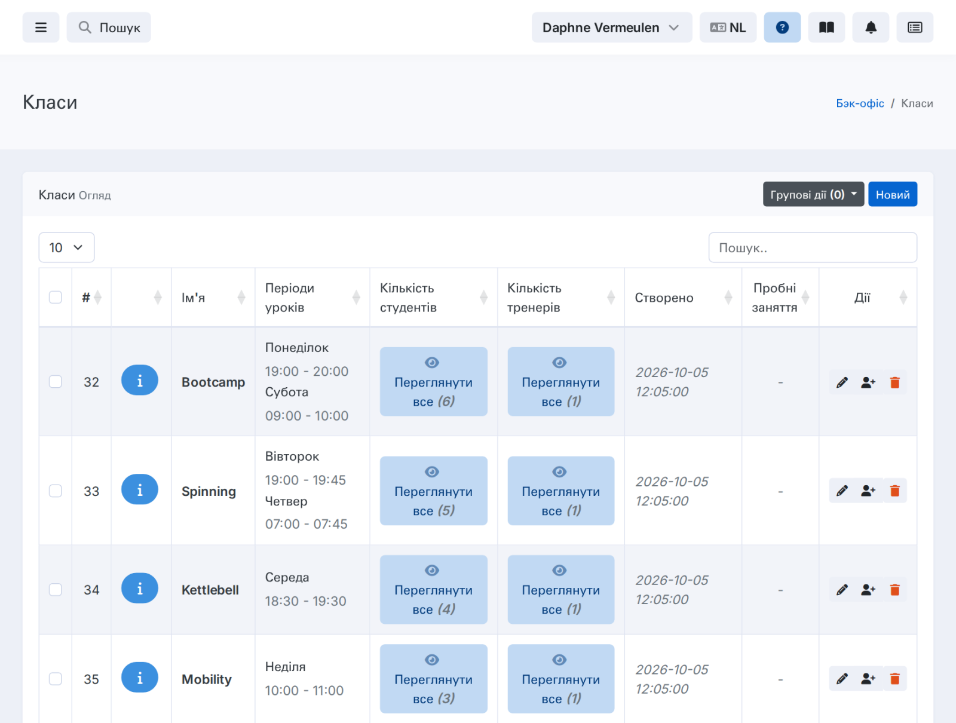The image size is (956, 723).
Task: Open the rows-per-page dropdown showing 10
Action: pyautogui.click(x=66, y=247)
